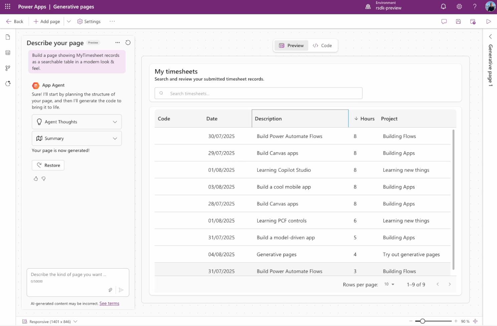Screen dimensions: 497x326
Task: Switch to the Preview tab
Action: 291,46
